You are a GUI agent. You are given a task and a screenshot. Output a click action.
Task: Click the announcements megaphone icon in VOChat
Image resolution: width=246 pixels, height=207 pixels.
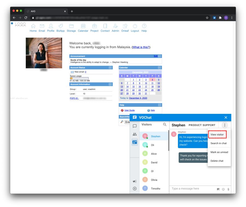[x=134, y=181]
